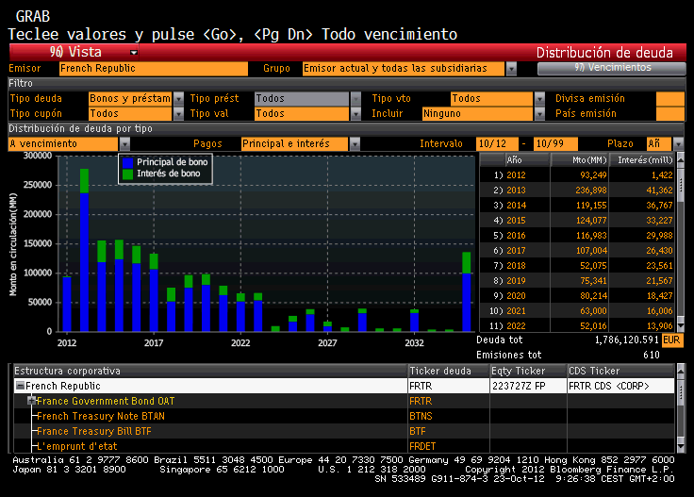Click the Emisor field French Republic
Screen dimensions: 694x497
coord(153,69)
